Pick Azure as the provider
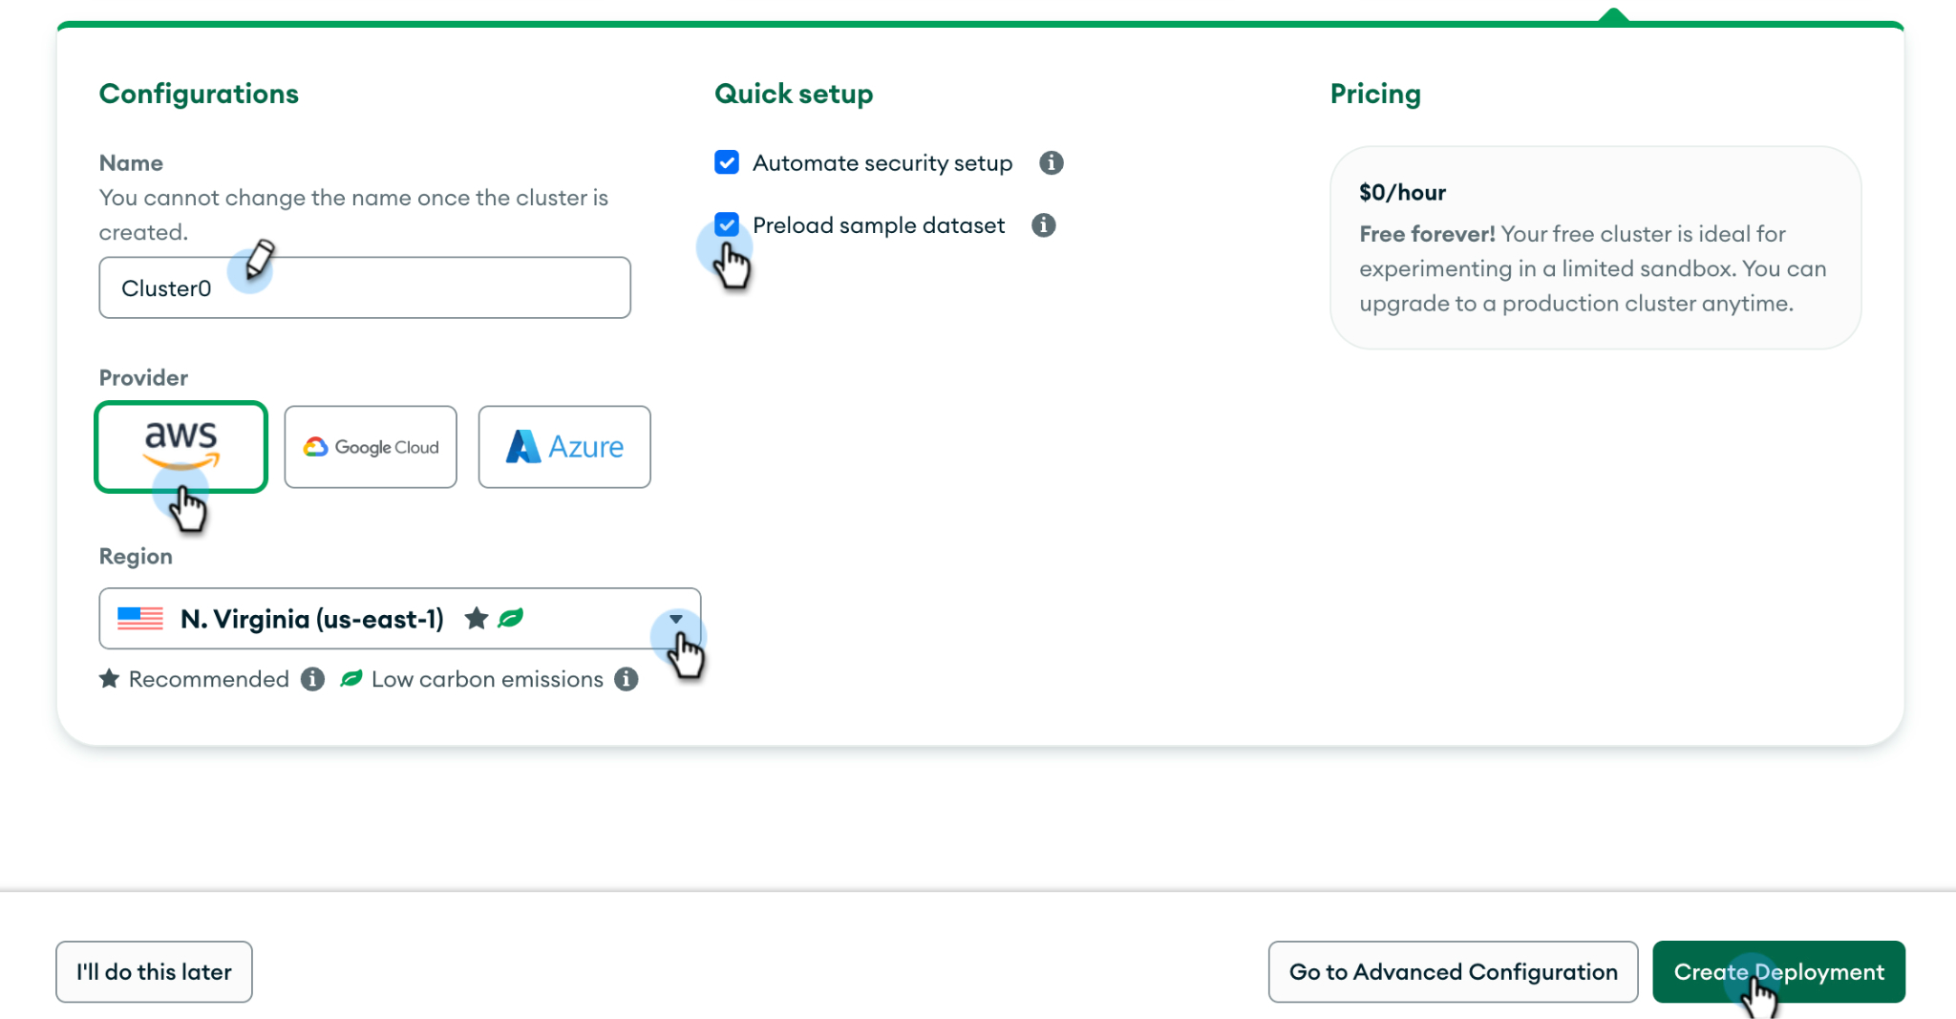Viewport: 1956px width, 1019px height. click(x=564, y=447)
